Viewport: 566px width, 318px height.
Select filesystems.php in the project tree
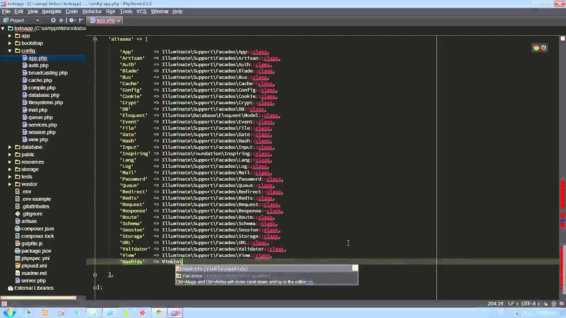pyautogui.click(x=46, y=102)
